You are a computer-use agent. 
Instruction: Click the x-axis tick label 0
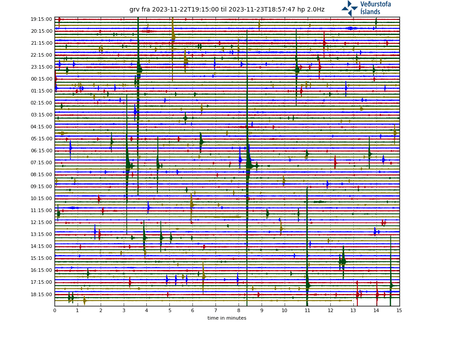pyautogui.click(x=55, y=310)
